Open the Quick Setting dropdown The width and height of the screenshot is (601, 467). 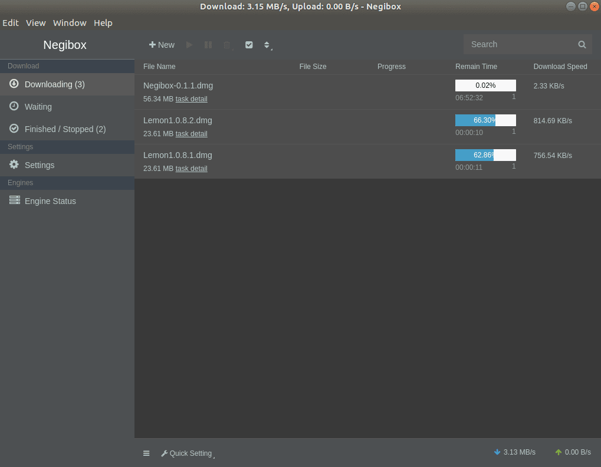point(188,453)
